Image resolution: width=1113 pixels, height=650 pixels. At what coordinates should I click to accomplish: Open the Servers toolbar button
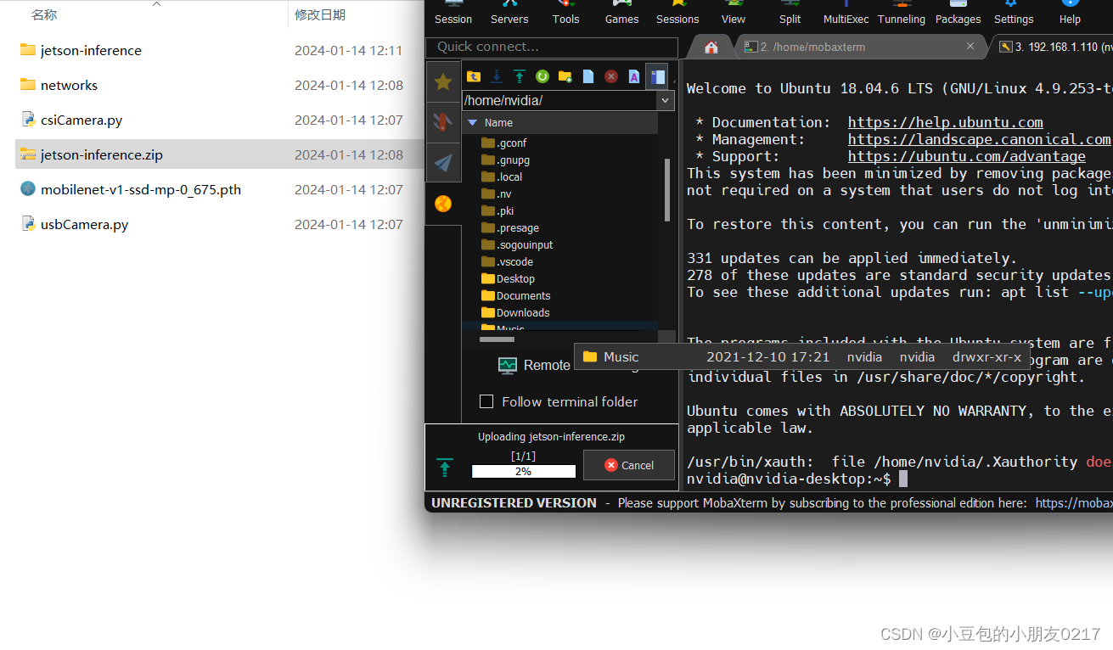pyautogui.click(x=509, y=13)
